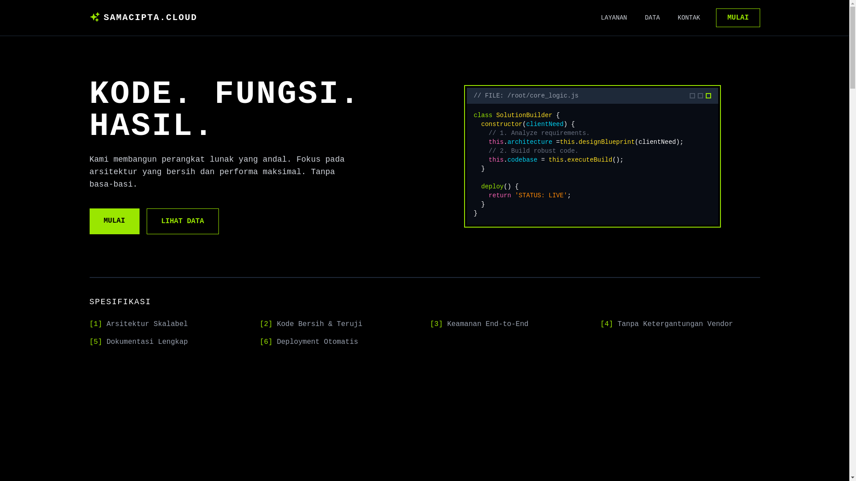Open the SAMACIPTA.CLOUD home link
Viewport: 856px width, 481px height.
point(143,17)
